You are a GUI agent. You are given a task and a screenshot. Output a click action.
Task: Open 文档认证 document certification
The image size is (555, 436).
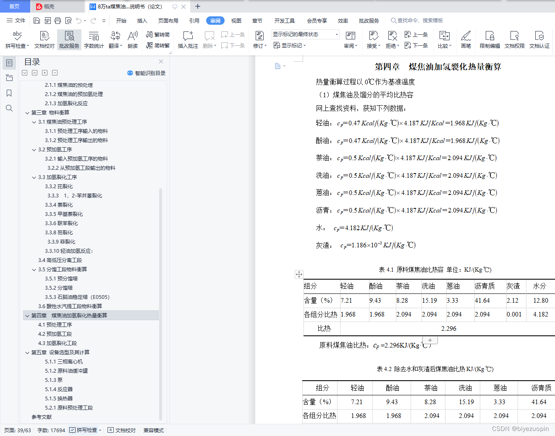[x=539, y=40]
